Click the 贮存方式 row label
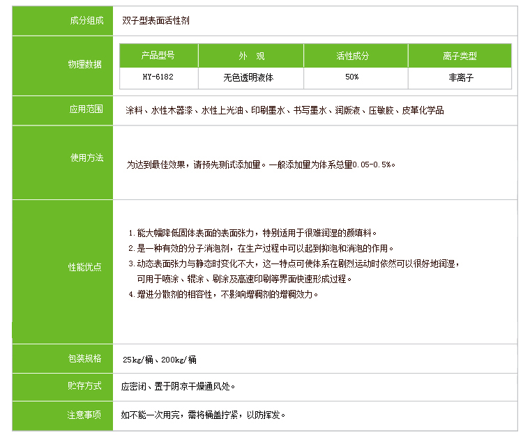 [85, 385]
